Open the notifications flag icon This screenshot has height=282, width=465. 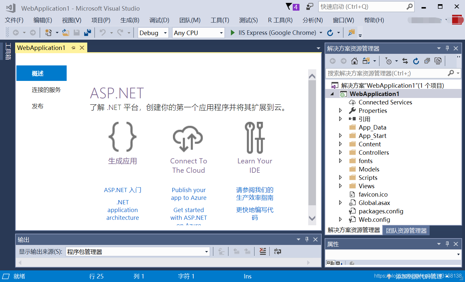click(x=292, y=6)
